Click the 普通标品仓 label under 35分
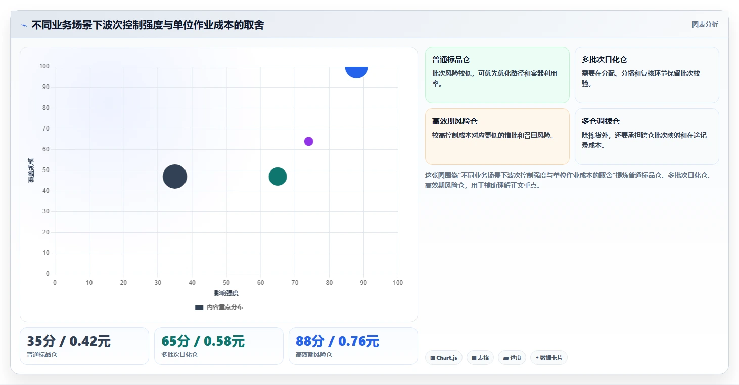 (42, 355)
